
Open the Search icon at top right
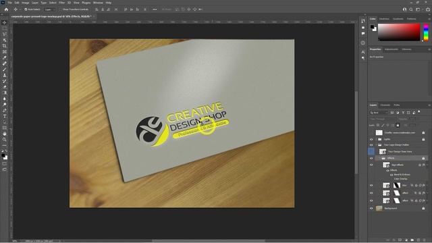411,9
